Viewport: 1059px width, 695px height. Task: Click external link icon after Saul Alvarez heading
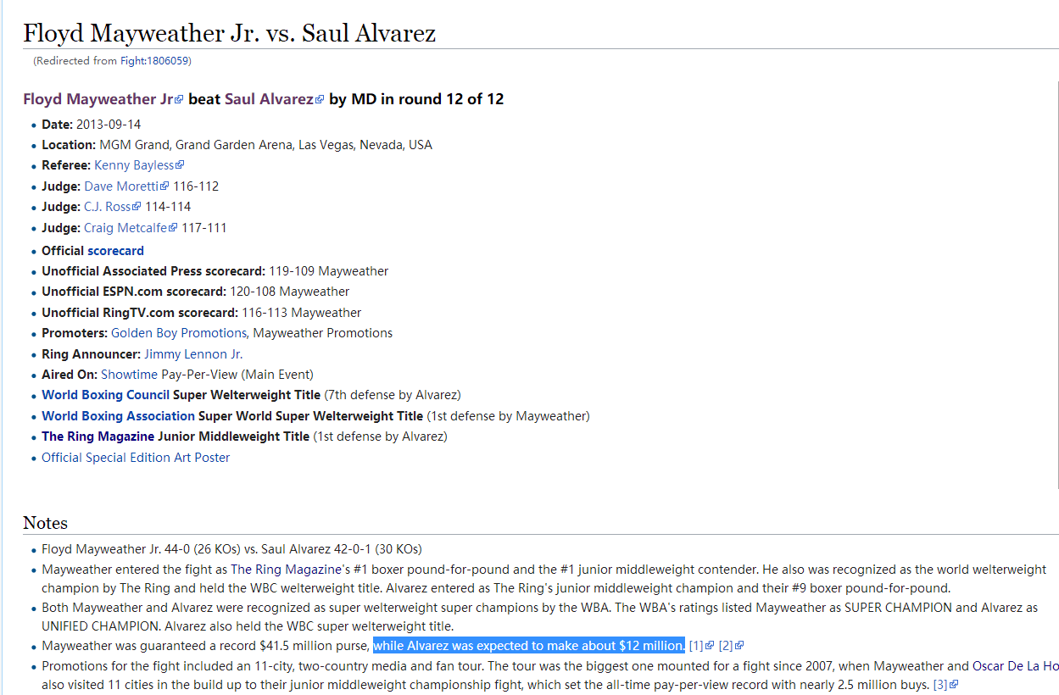320,100
